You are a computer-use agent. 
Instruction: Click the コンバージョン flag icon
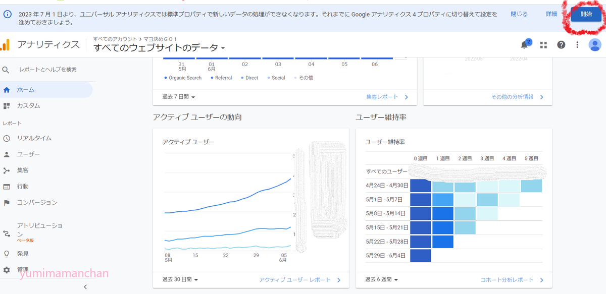7,203
